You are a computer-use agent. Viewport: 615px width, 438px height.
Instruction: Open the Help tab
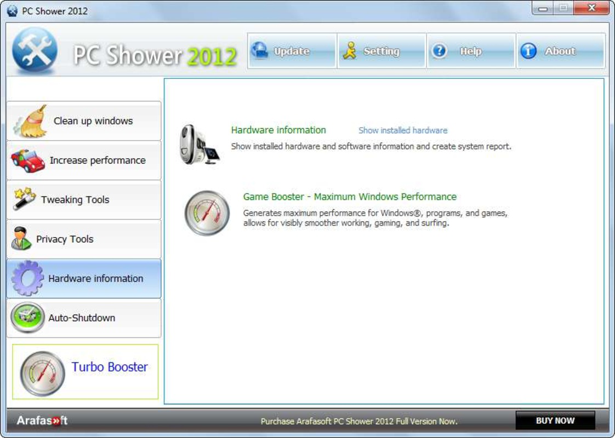(471, 51)
